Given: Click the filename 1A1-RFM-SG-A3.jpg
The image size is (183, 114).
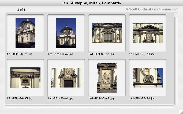Looking at the screenshot, I should [x=101, y=54].
